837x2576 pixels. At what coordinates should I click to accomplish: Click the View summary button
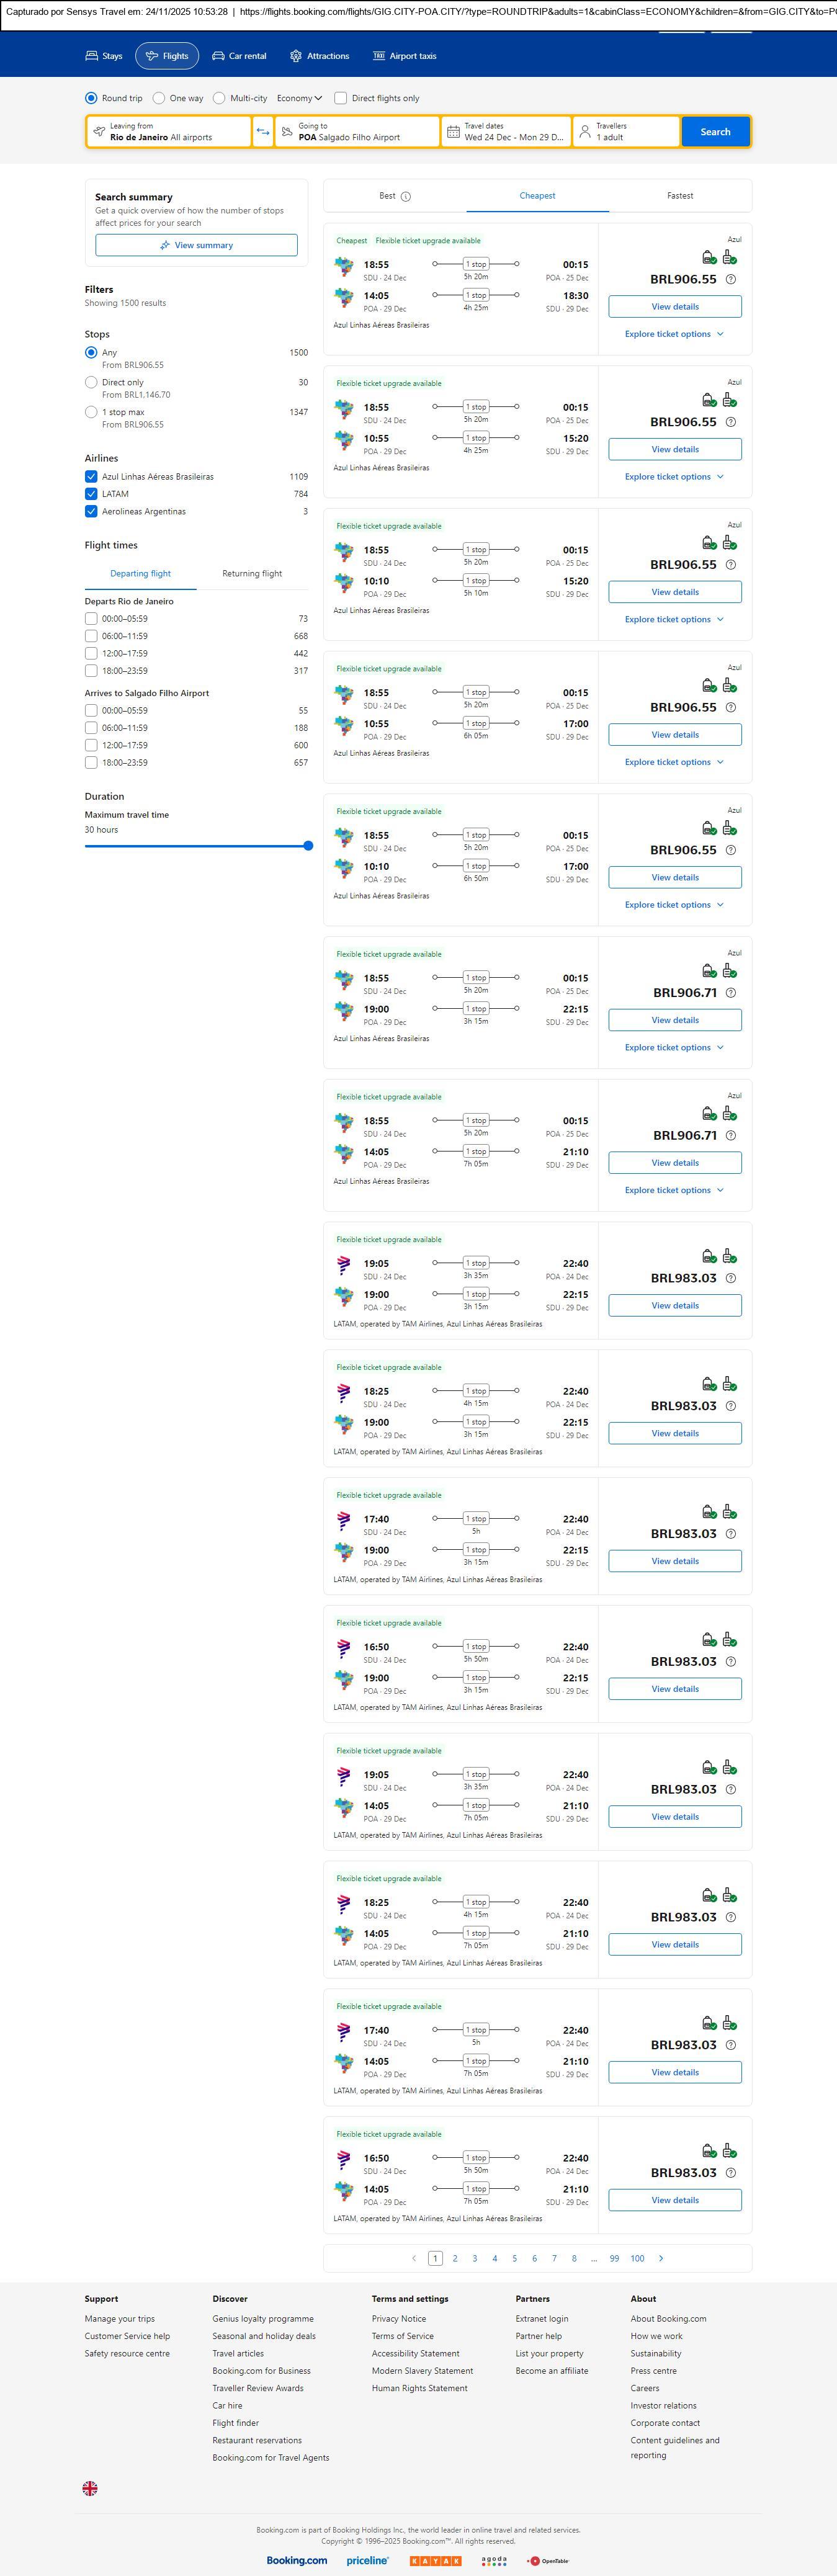pyautogui.click(x=196, y=245)
